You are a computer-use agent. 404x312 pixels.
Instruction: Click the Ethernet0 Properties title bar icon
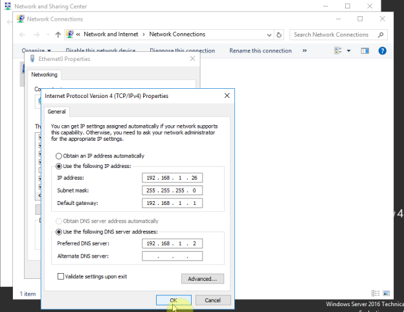pyautogui.click(x=32, y=59)
